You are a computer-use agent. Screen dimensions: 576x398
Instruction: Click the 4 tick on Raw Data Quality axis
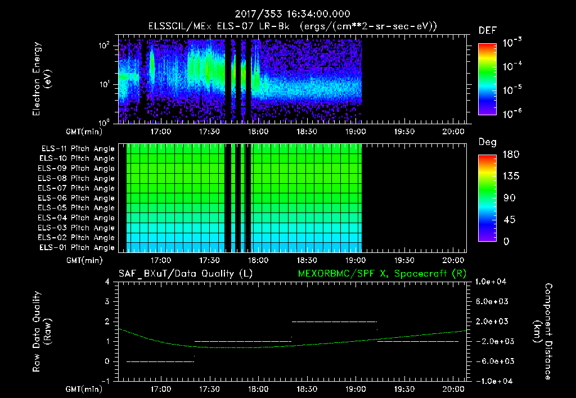coord(107,282)
